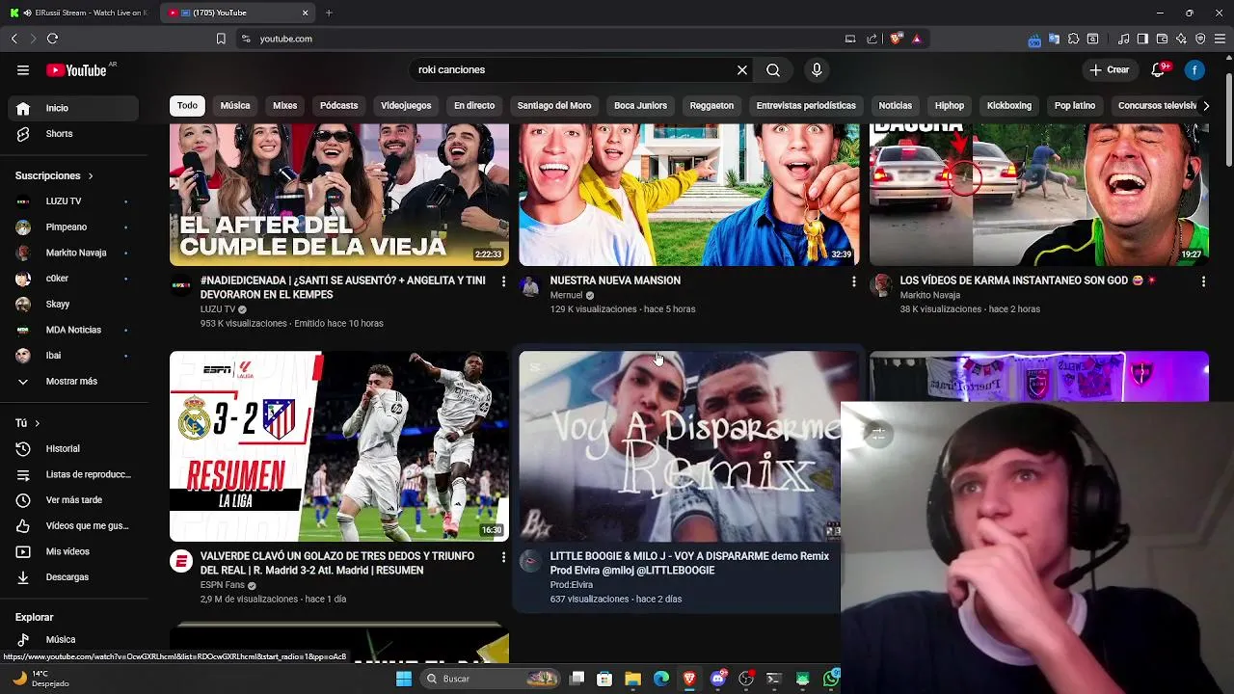
Task: Clear the search box with the X
Action: click(x=742, y=69)
